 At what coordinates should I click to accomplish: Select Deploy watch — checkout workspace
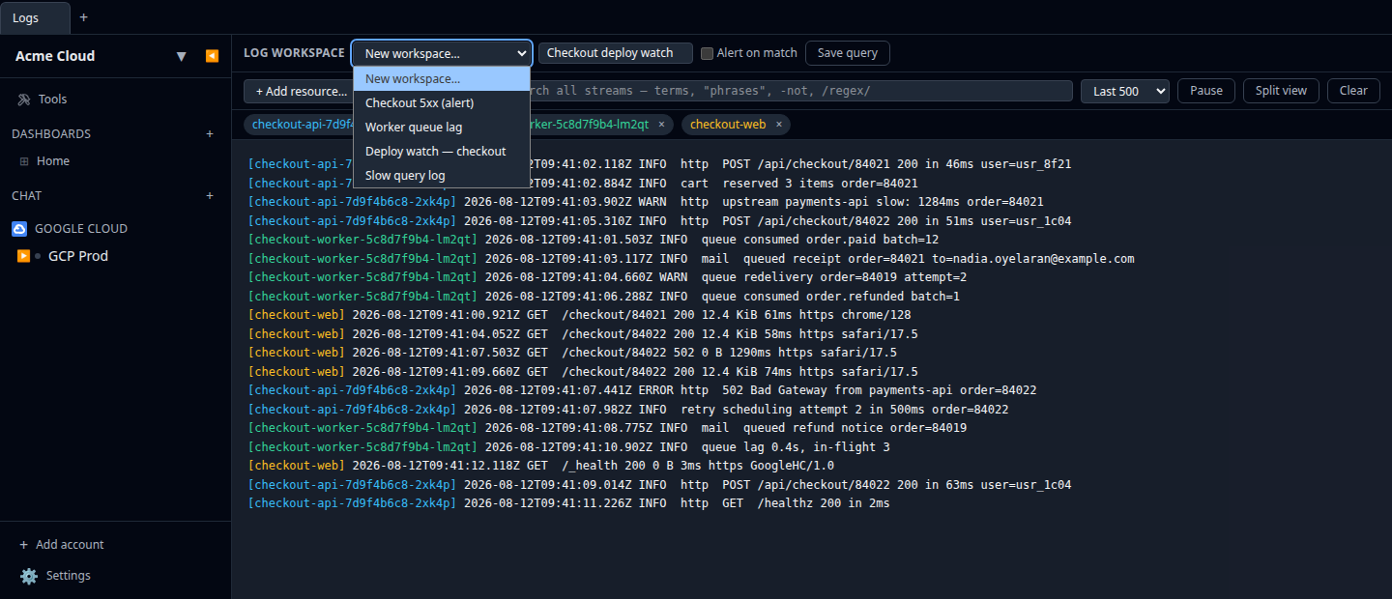coord(442,152)
